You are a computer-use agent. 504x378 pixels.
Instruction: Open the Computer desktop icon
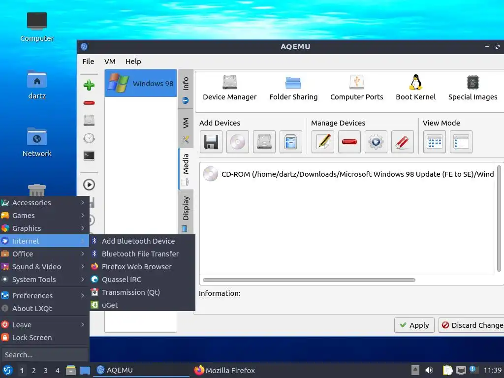[37, 27]
